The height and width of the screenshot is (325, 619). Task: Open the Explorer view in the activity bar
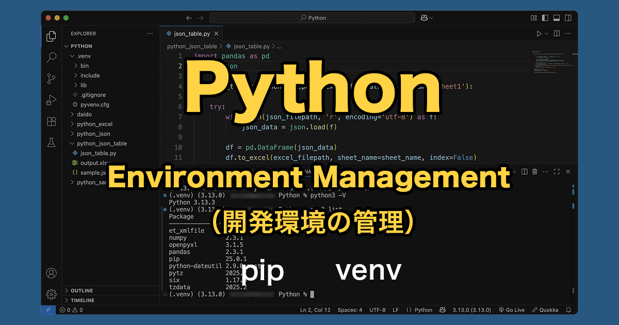click(51, 37)
